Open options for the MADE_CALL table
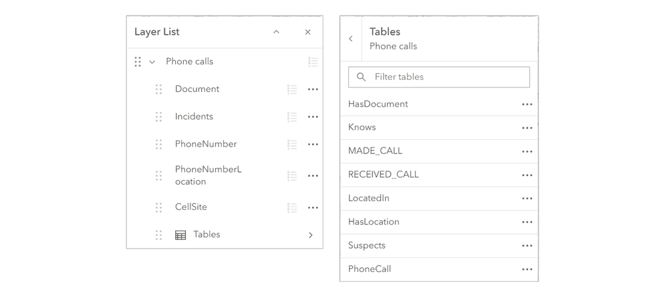The height and width of the screenshot is (292, 665). point(527,152)
